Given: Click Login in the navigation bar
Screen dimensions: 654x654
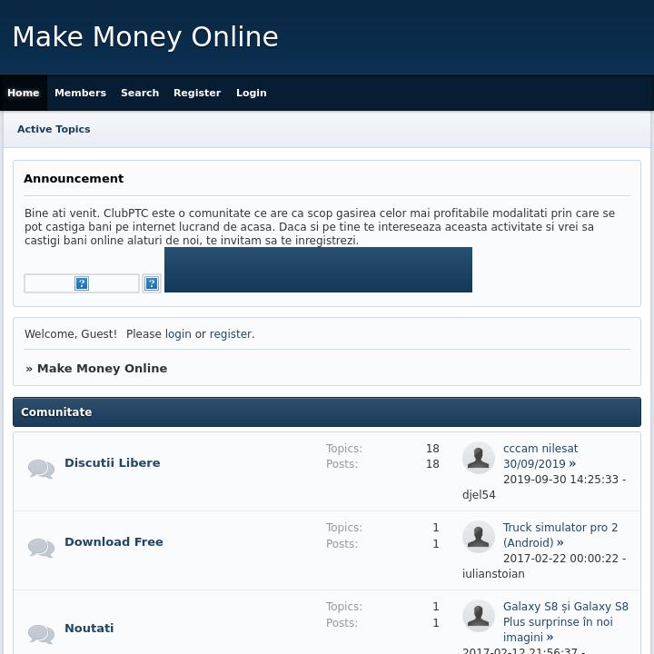Looking at the screenshot, I should tap(252, 93).
